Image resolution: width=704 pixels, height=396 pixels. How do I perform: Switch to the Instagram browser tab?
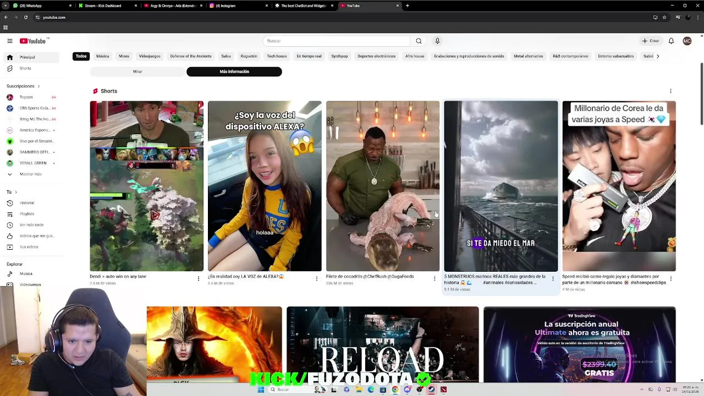238,5
